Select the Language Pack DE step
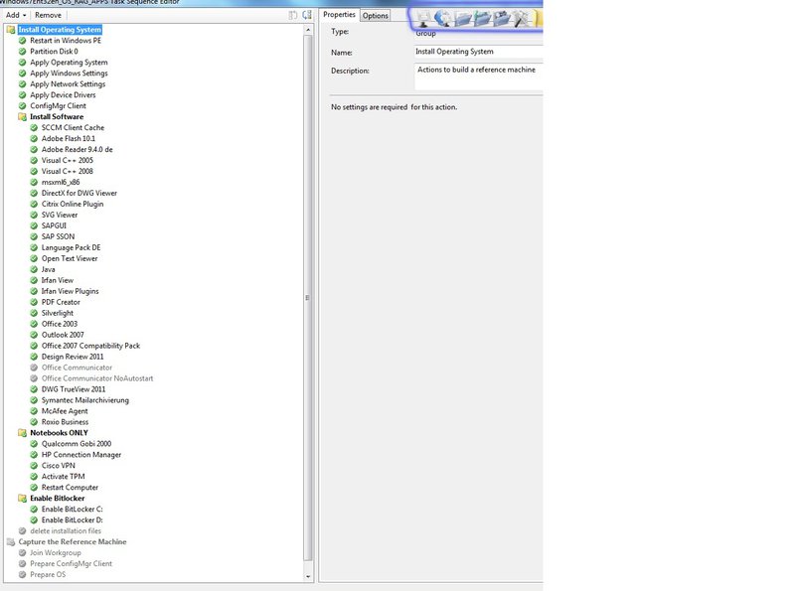 click(x=71, y=247)
